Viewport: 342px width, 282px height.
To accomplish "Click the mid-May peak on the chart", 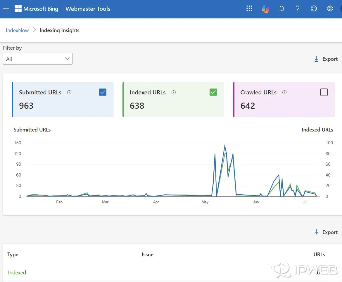I will click(x=225, y=146).
